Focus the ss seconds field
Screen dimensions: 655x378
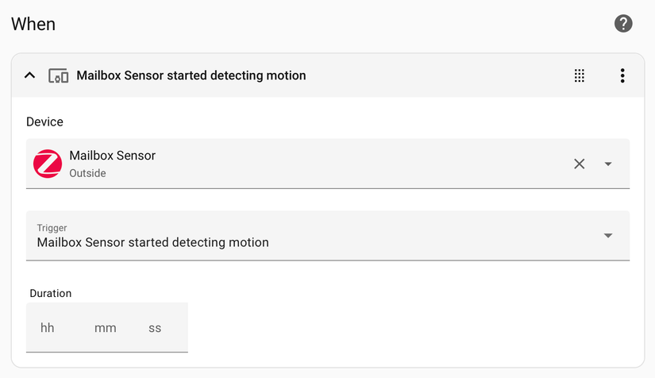pyautogui.click(x=155, y=327)
